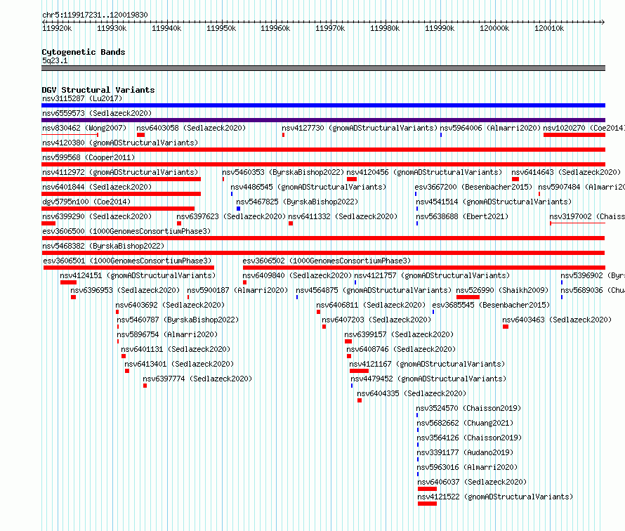Select the purple nsv6559573 variant bar
Image resolution: width=625 pixels, height=531 pixels.
323,120
